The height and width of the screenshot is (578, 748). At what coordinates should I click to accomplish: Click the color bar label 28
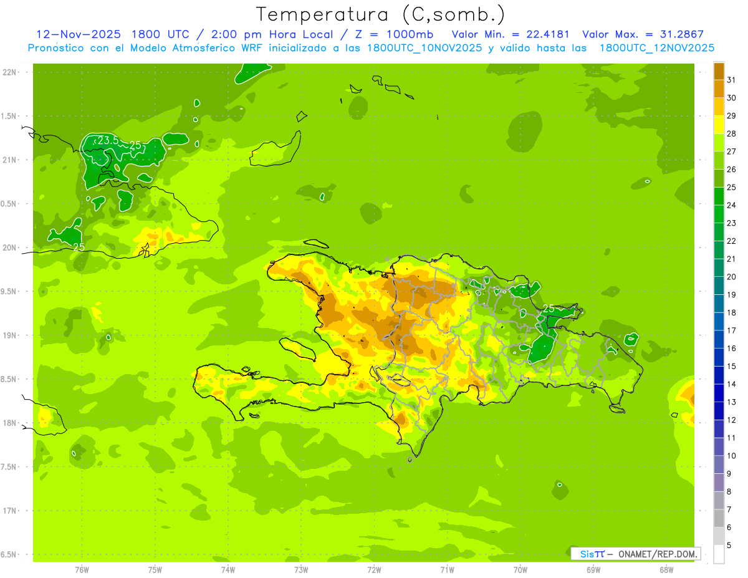click(731, 133)
